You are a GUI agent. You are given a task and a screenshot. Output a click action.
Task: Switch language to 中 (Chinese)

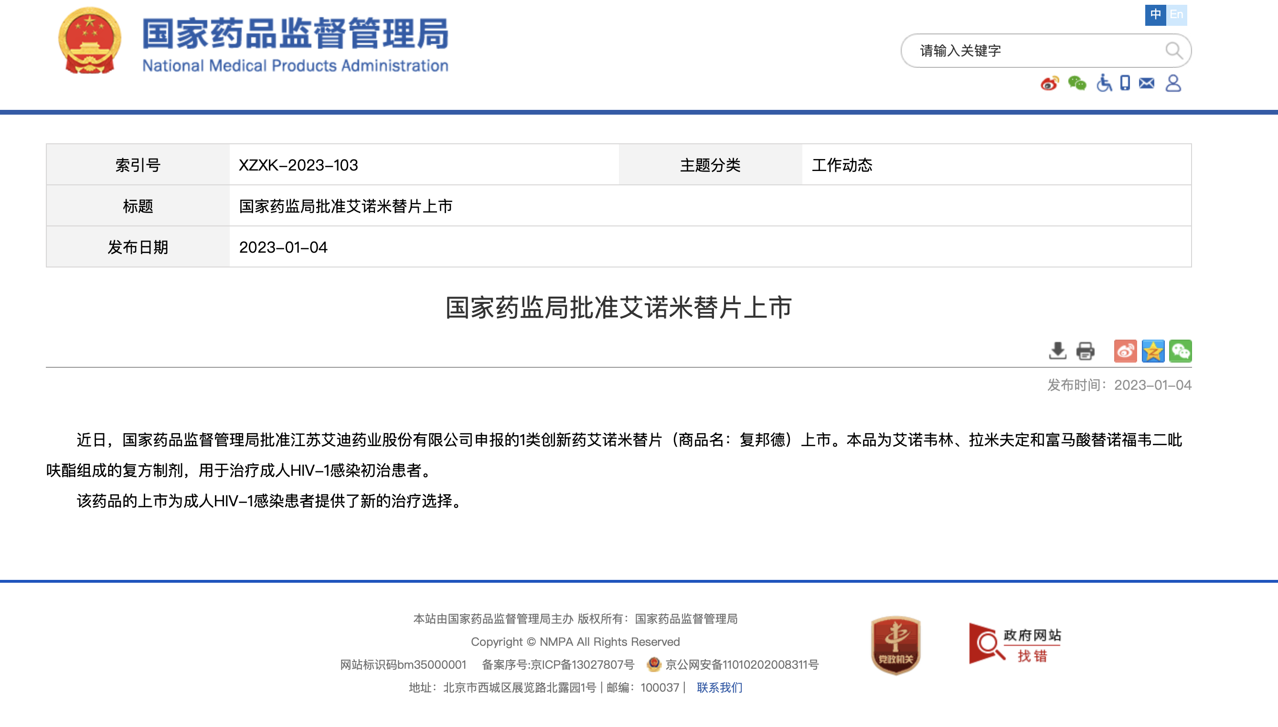(x=1155, y=14)
